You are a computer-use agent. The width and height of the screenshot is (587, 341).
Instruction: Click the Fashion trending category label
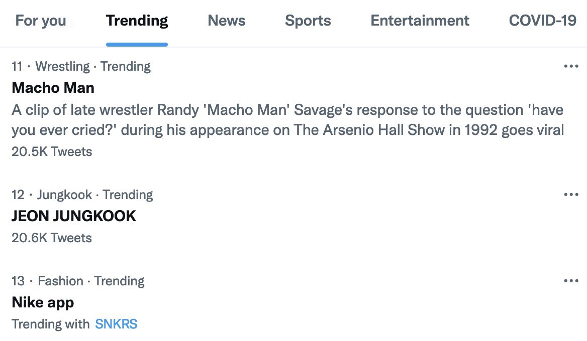pyautogui.click(x=60, y=281)
